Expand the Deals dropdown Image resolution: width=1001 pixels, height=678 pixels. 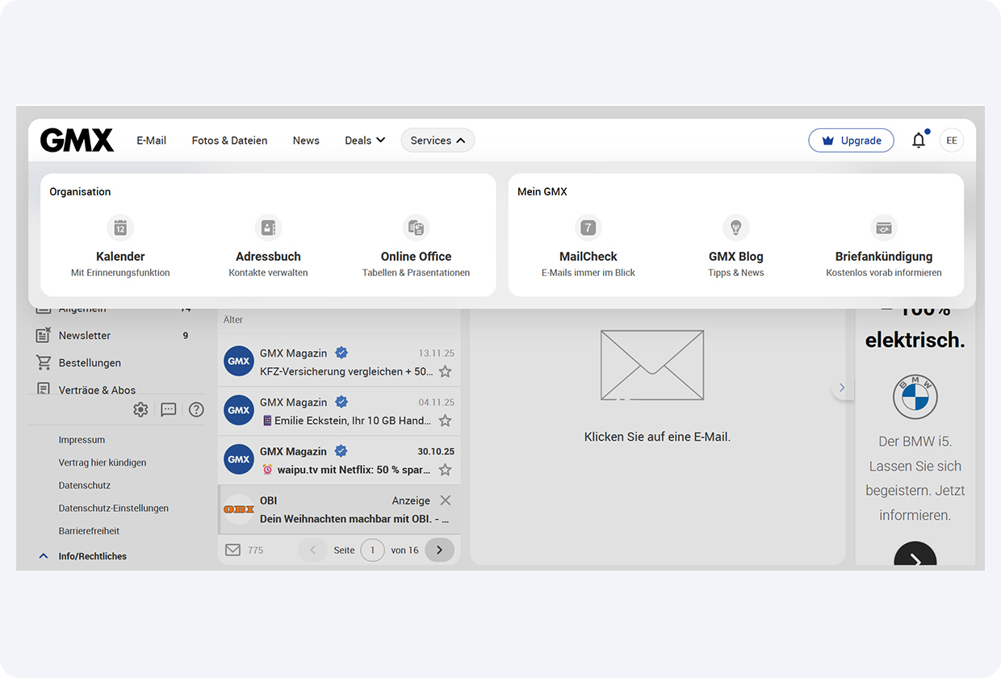pyautogui.click(x=364, y=140)
